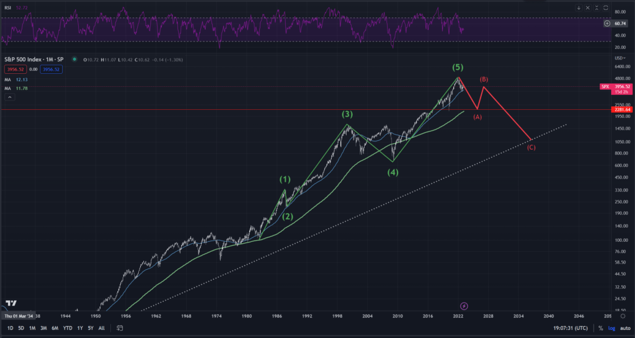Select the MA 11.78 indicator legend

click(16, 88)
